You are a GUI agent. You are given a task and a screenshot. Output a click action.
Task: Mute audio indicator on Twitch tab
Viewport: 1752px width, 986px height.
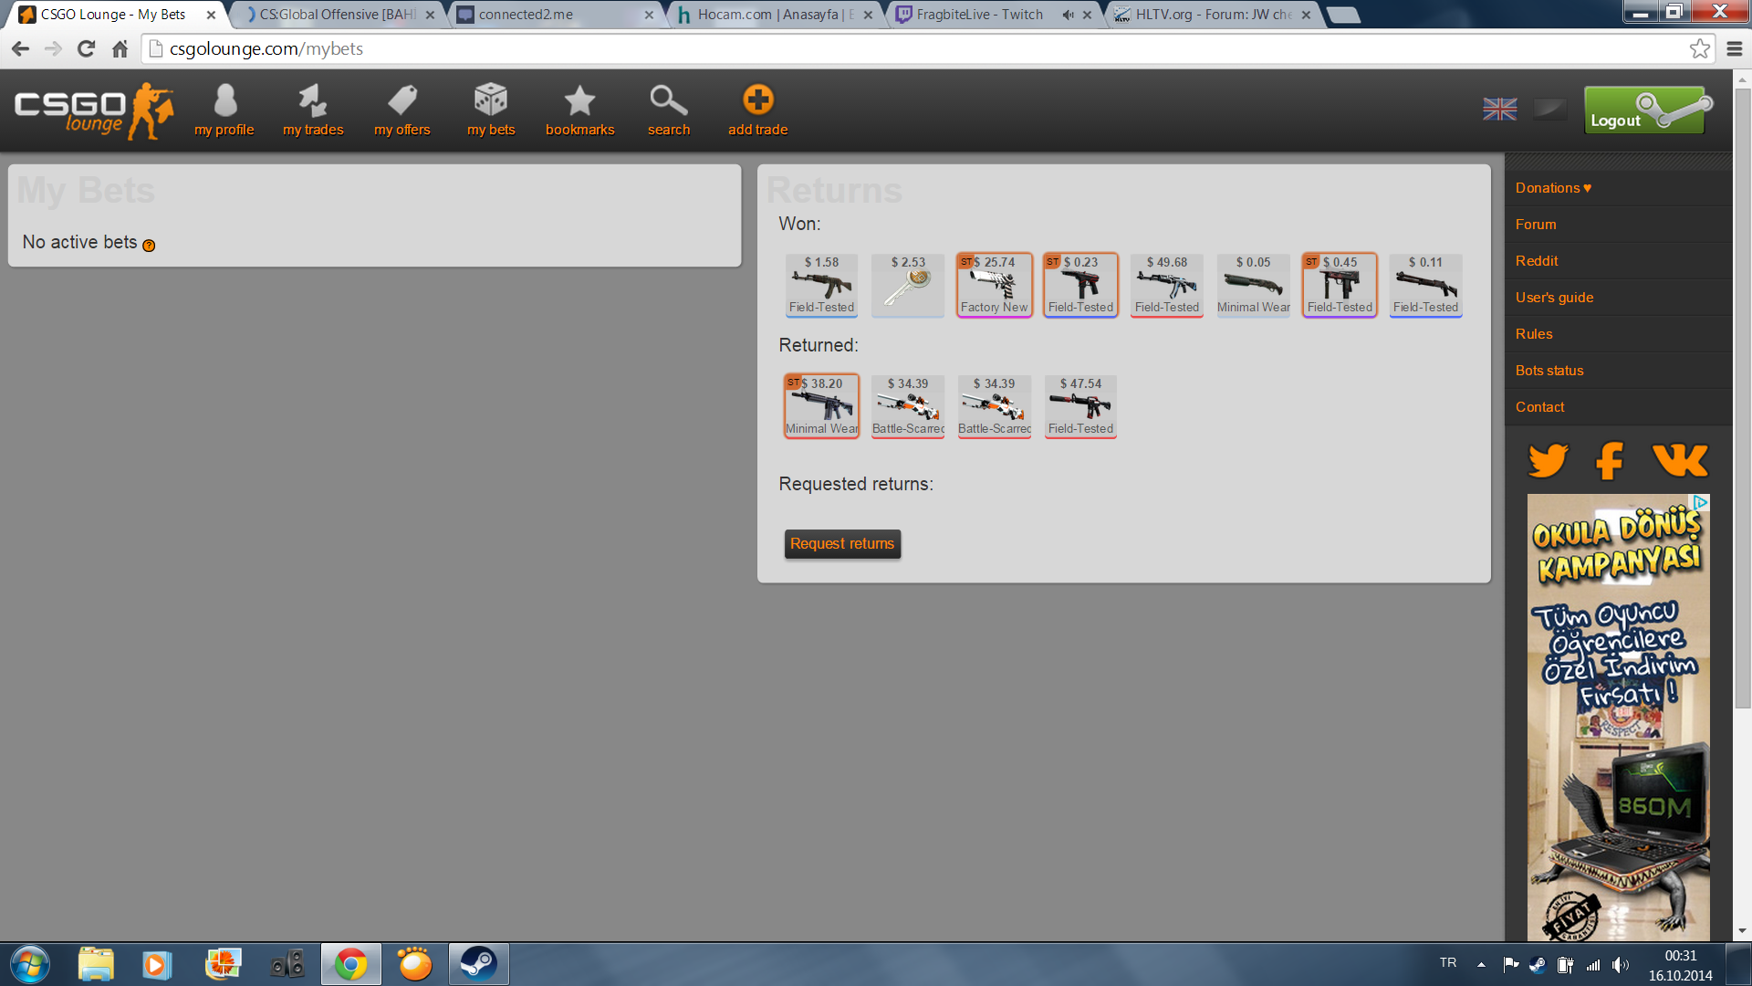click(x=1068, y=15)
